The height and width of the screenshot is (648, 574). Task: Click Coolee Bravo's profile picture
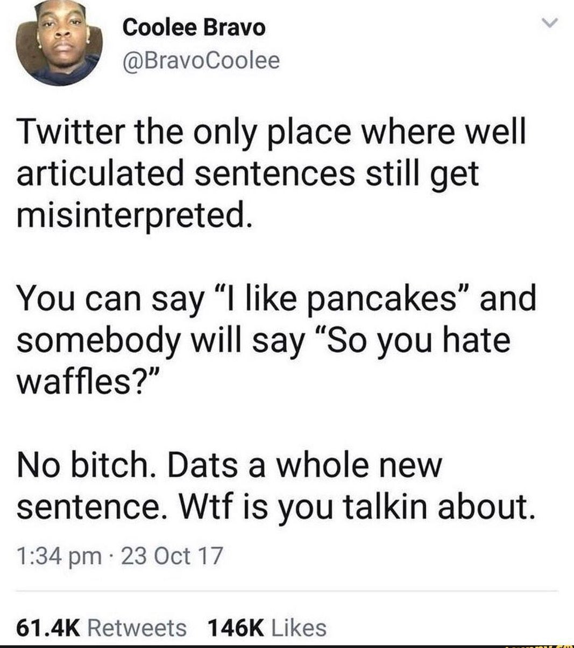tap(59, 45)
